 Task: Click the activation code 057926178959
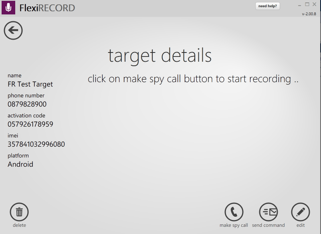click(x=30, y=124)
